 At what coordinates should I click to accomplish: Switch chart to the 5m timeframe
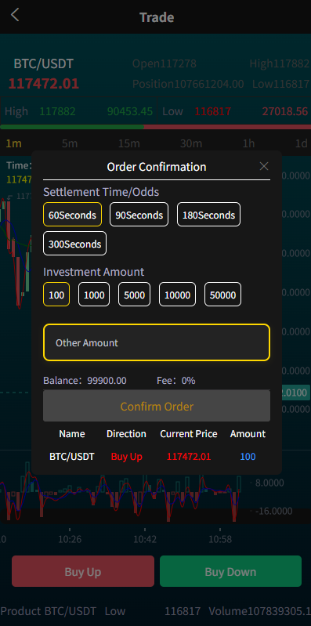pos(70,143)
